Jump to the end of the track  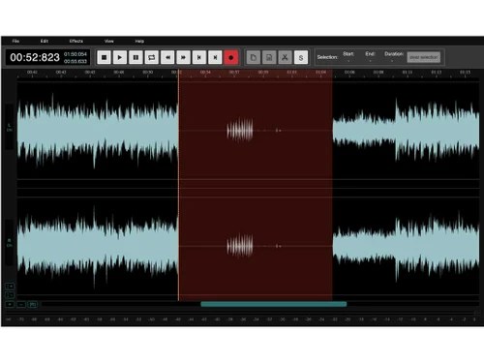(x=215, y=57)
